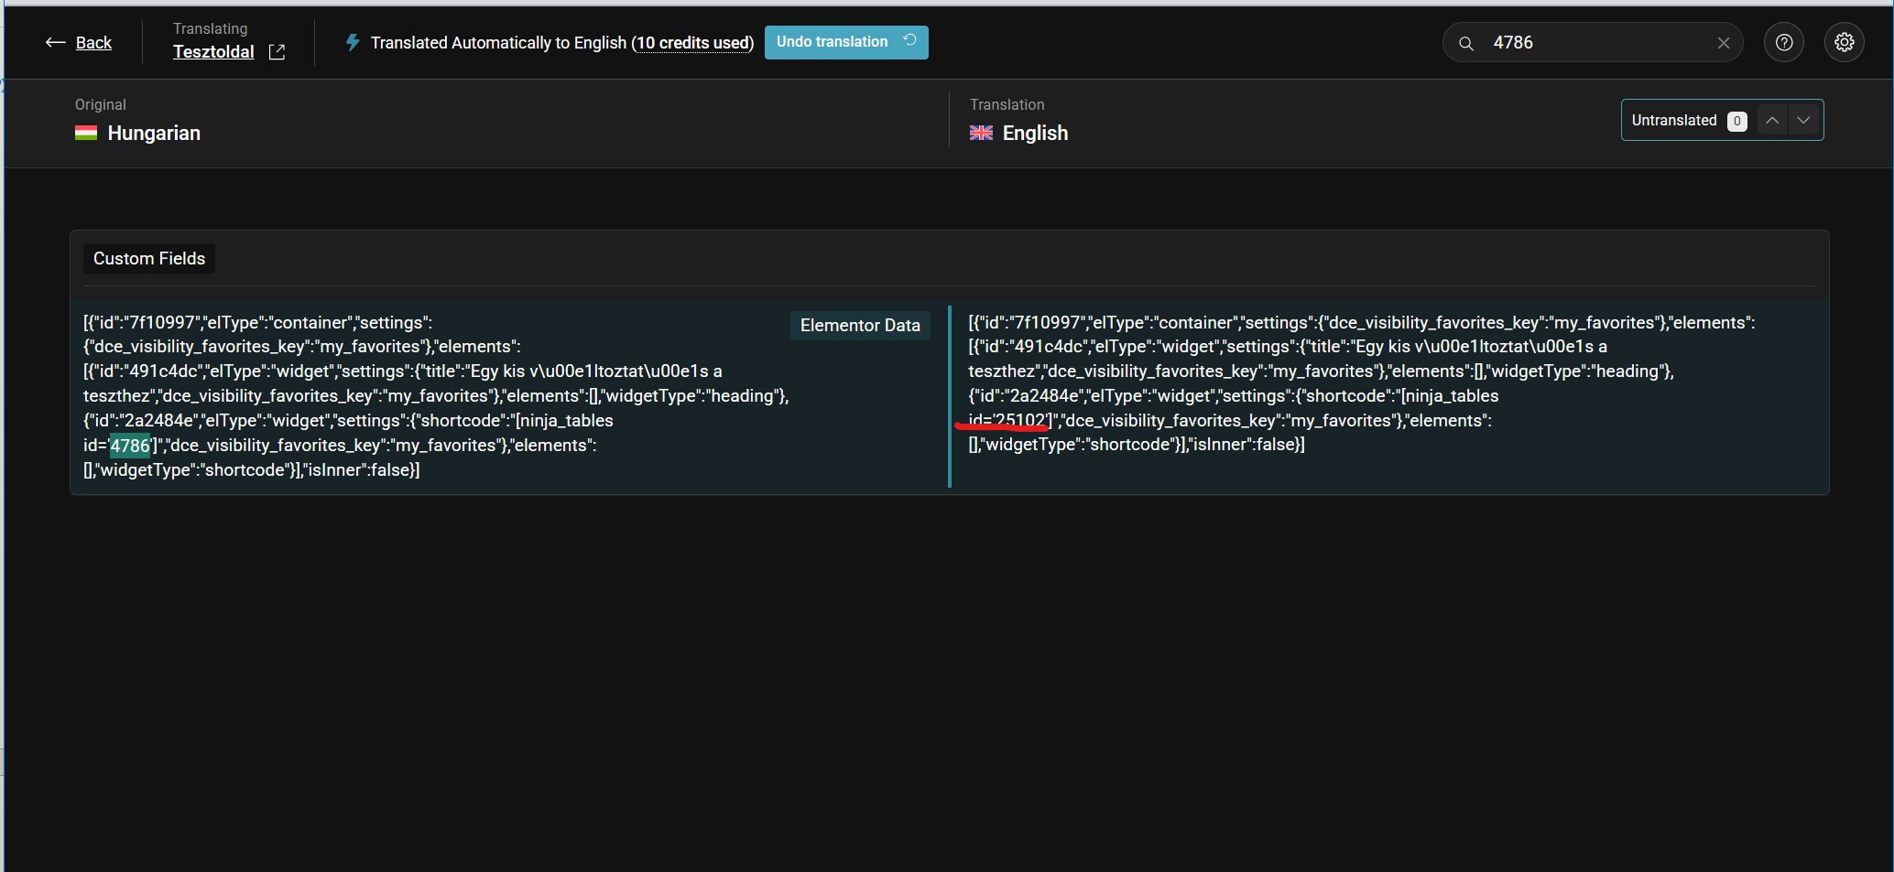Click the English UK flag icon
The height and width of the screenshot is (872, 1894).
click(981, 133)
